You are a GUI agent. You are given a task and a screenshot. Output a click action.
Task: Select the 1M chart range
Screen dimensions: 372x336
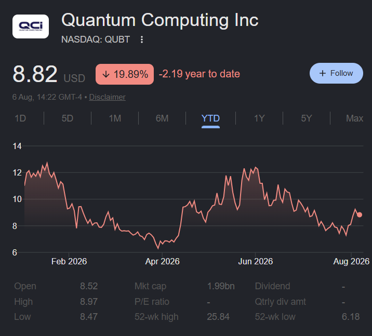pos(115,118)
